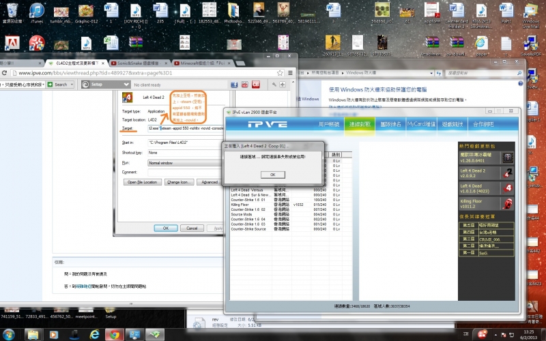Click the Left 4 Dead 2 update pack icon
The image size is (546, 341).
[507, 173]
